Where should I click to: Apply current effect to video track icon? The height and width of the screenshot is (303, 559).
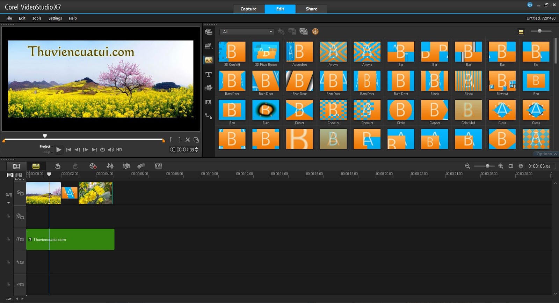tap(292, 31)
